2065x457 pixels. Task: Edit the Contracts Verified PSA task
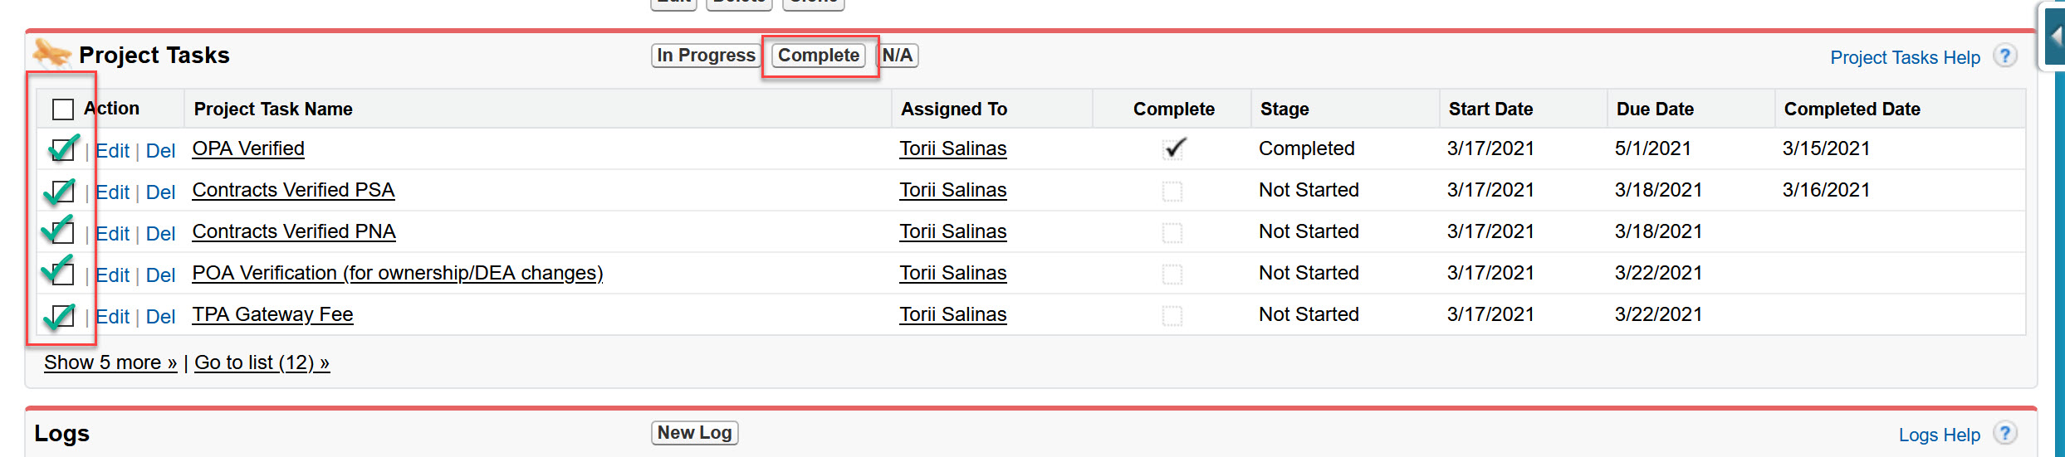click(x=112, y=192)
